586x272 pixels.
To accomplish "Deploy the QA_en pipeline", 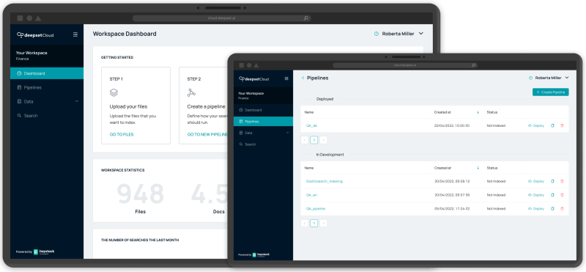I will pyautogui.click(x=536, y=195).
